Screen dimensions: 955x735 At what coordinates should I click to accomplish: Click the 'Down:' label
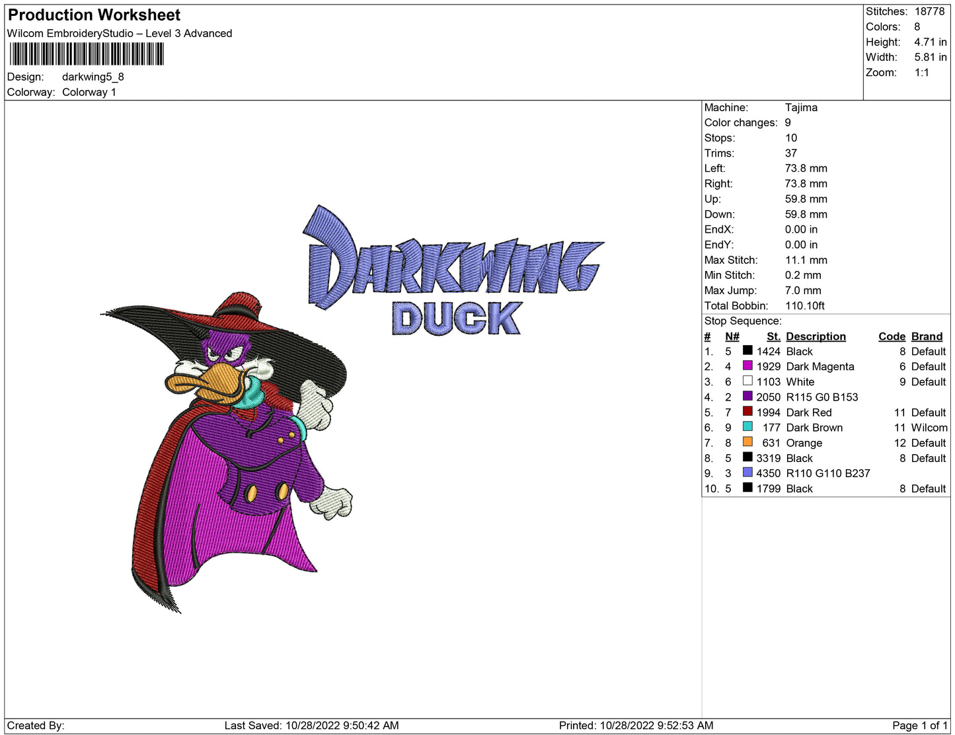tap(720, 213)
